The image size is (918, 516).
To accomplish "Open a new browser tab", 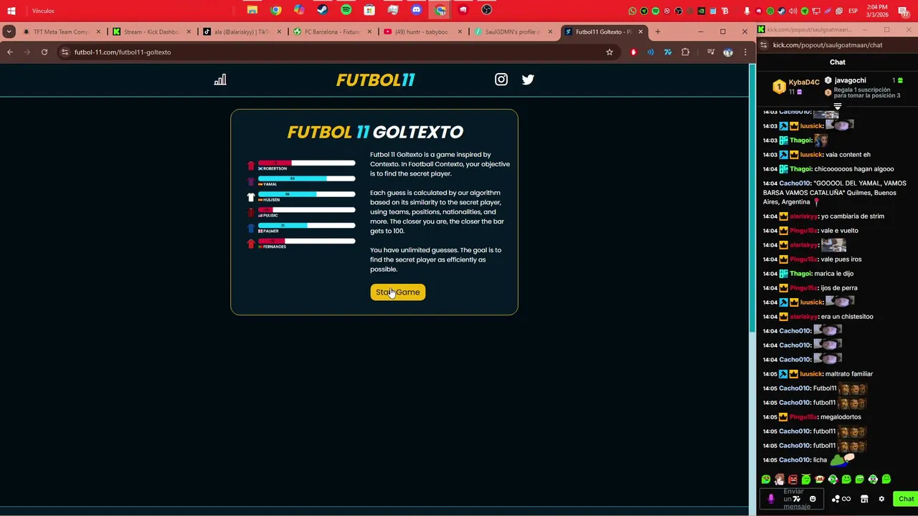I will coord(658,32).
